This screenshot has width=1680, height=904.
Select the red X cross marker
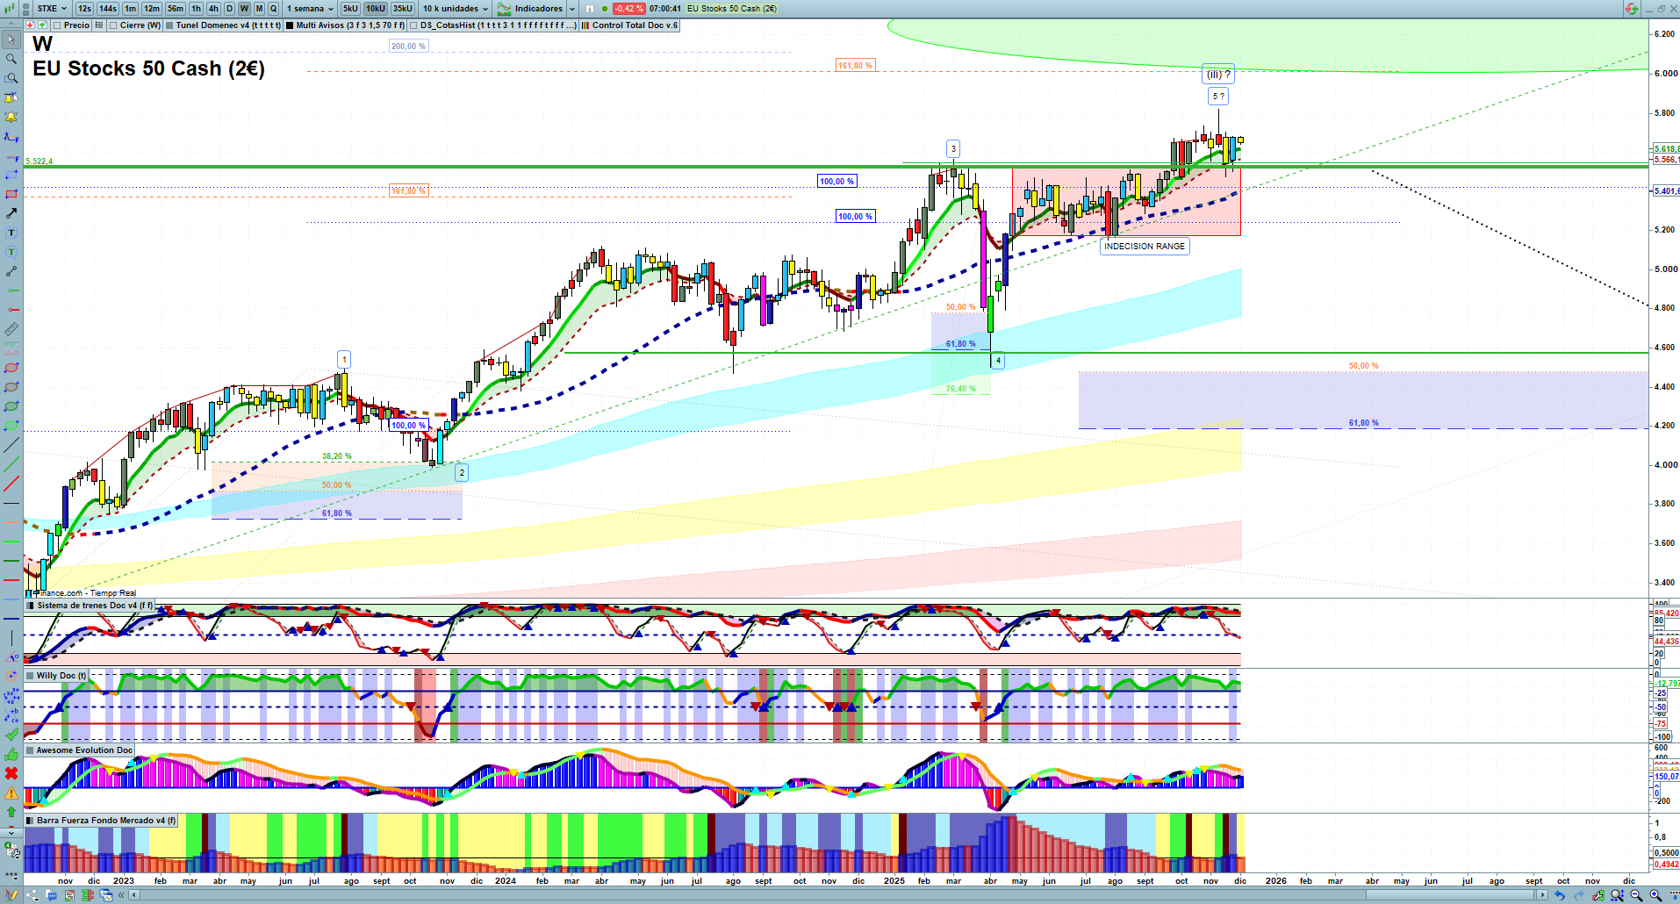tap(11, 773)
